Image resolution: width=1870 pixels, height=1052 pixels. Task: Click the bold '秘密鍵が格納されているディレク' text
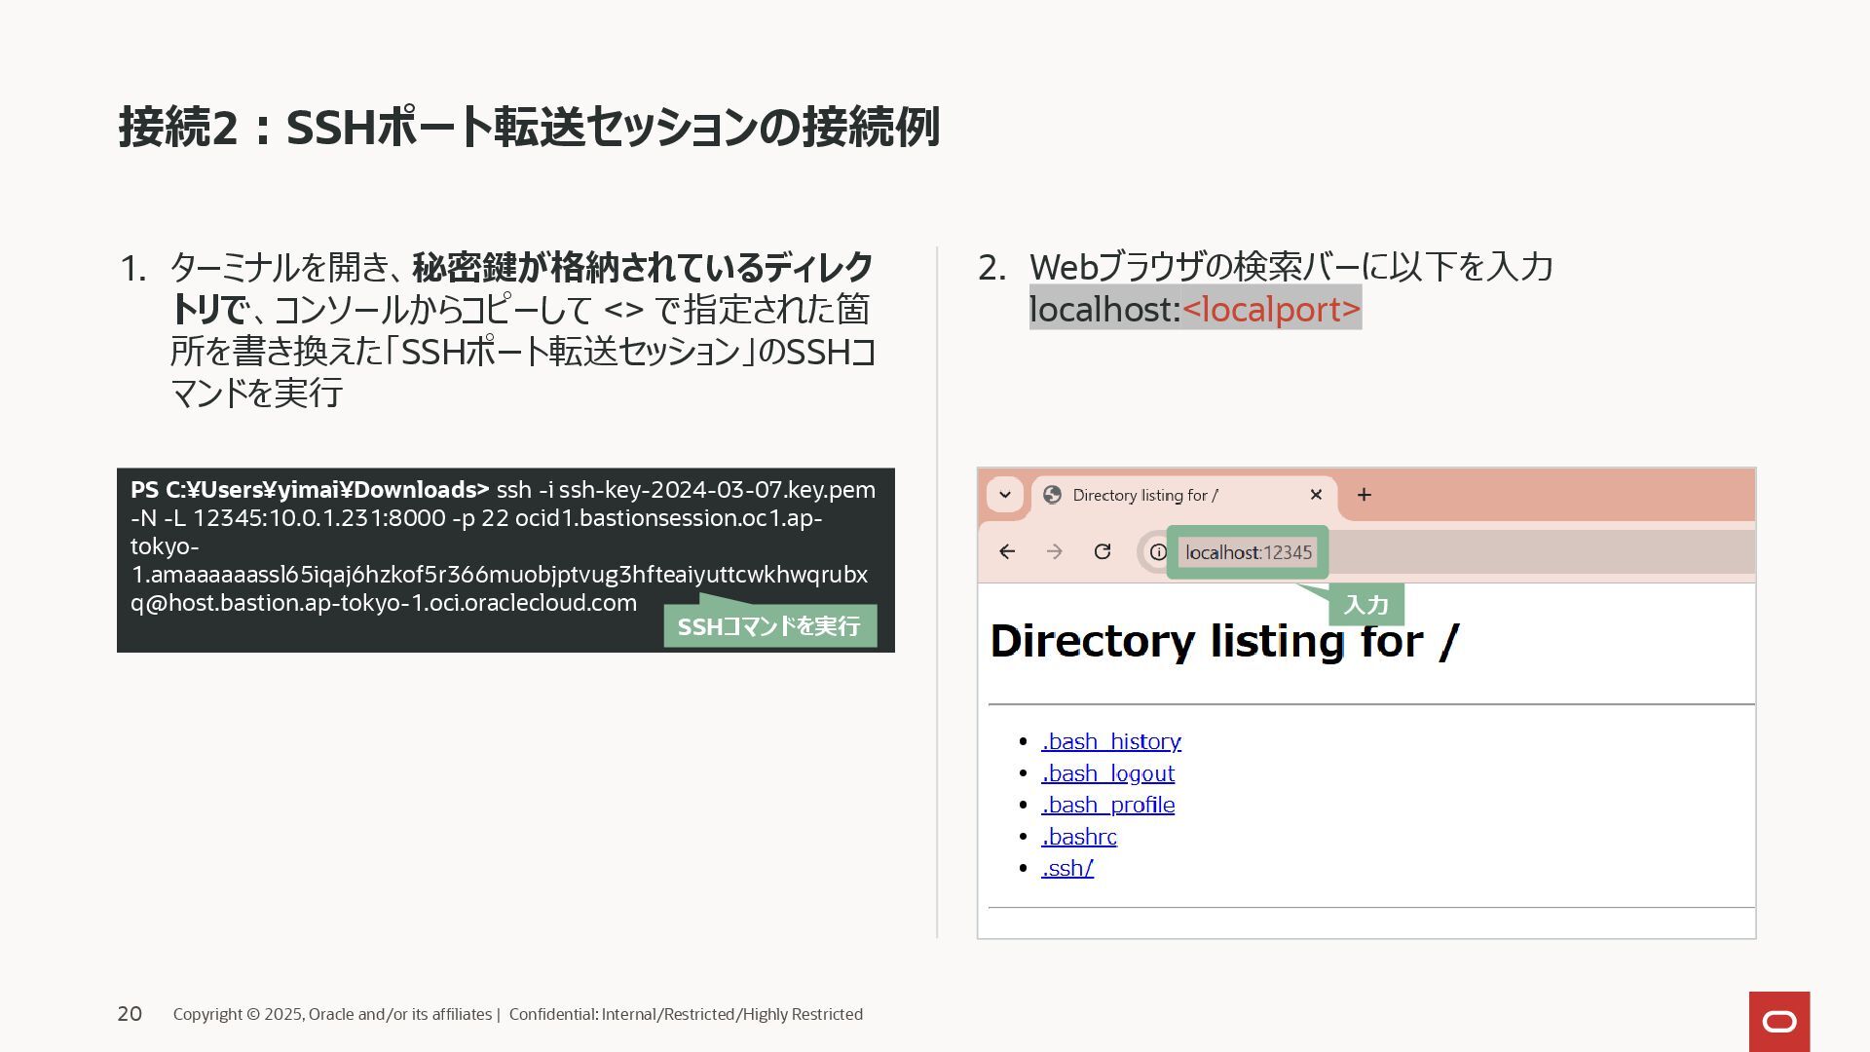coord(643,267)
